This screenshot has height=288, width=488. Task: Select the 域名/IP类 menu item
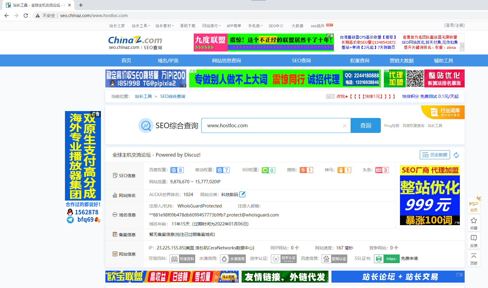click(x=168, y=60)
